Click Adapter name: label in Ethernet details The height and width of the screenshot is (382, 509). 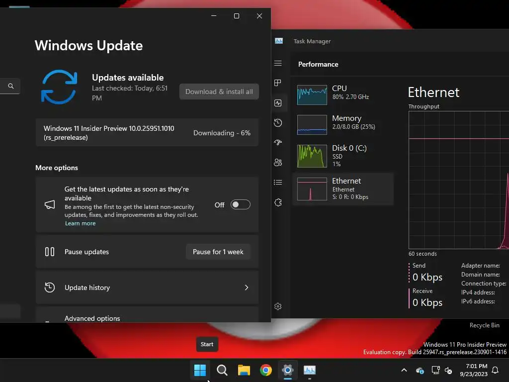coord(481,266)
